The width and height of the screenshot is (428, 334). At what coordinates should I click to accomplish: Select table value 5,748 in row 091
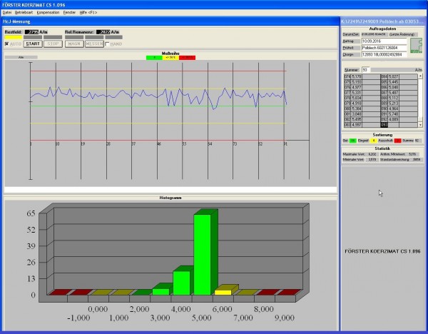click(393, 114)
